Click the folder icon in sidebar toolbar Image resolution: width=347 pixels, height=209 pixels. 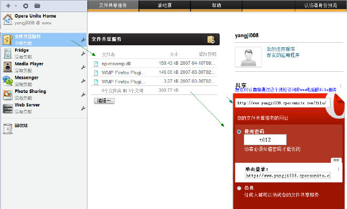point(37,6)
